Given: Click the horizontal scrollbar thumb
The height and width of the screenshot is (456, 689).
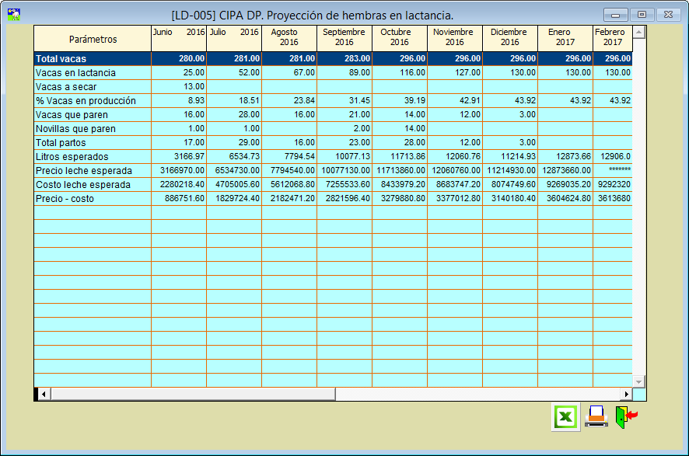Looking at the screenshot, I should tap(193, 395).
